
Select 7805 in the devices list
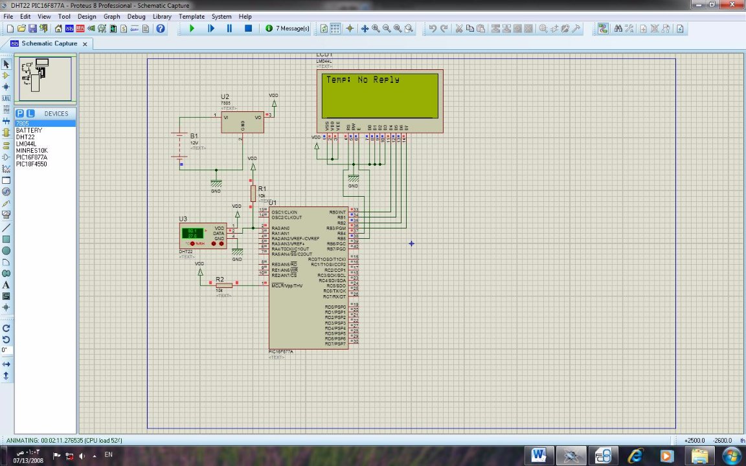pos(45,124)
